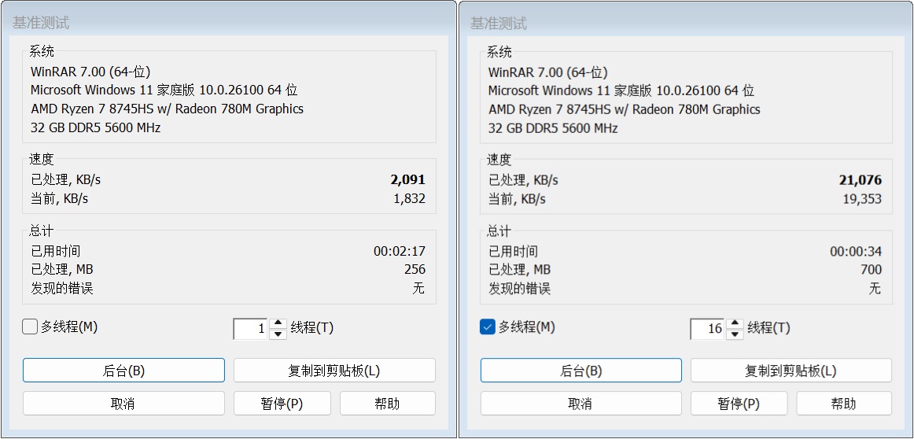Decrease the 16-thread count with down arrow
The width and height of the screenshot is (914, 439).
point(735,334)
